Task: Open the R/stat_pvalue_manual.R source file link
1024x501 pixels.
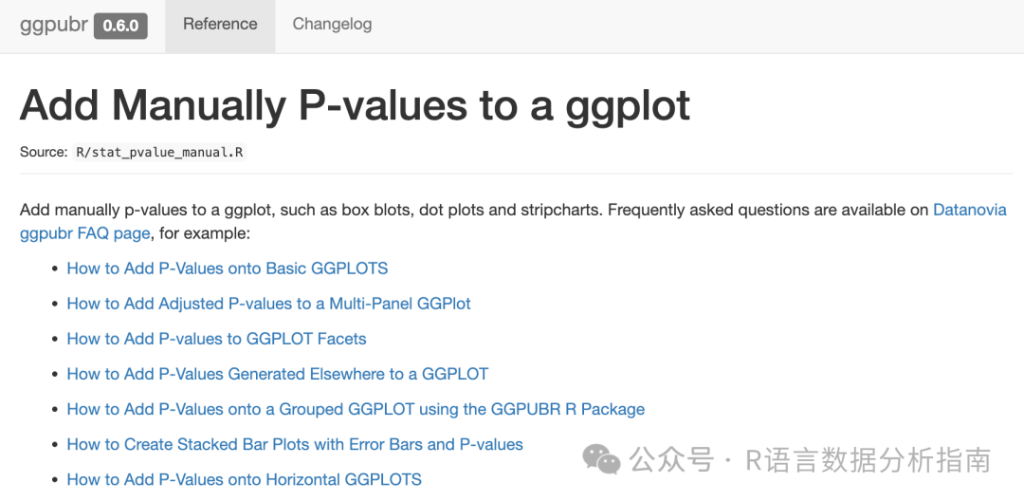Action: tap(160, 152)
